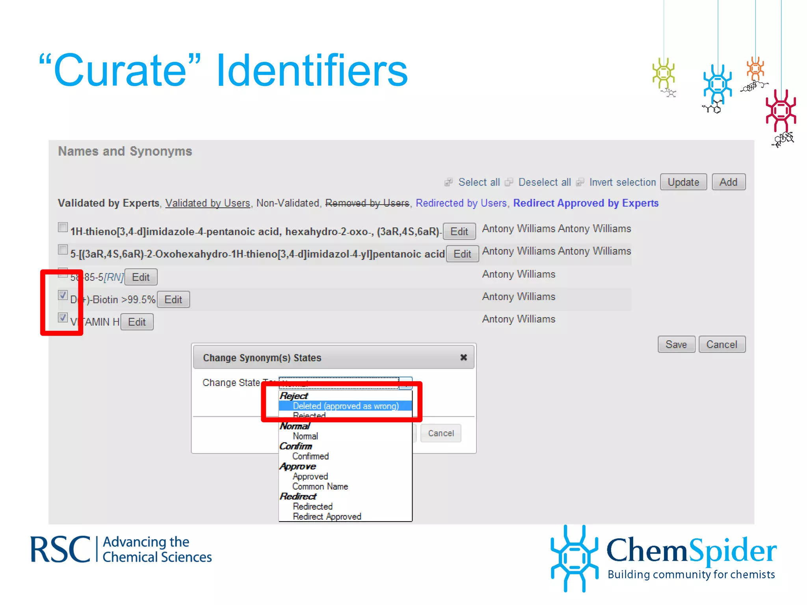Open the Change State To dropdown arrow
Image resolution: width=807 pixels, height=605 pixels.
(406, 383)
